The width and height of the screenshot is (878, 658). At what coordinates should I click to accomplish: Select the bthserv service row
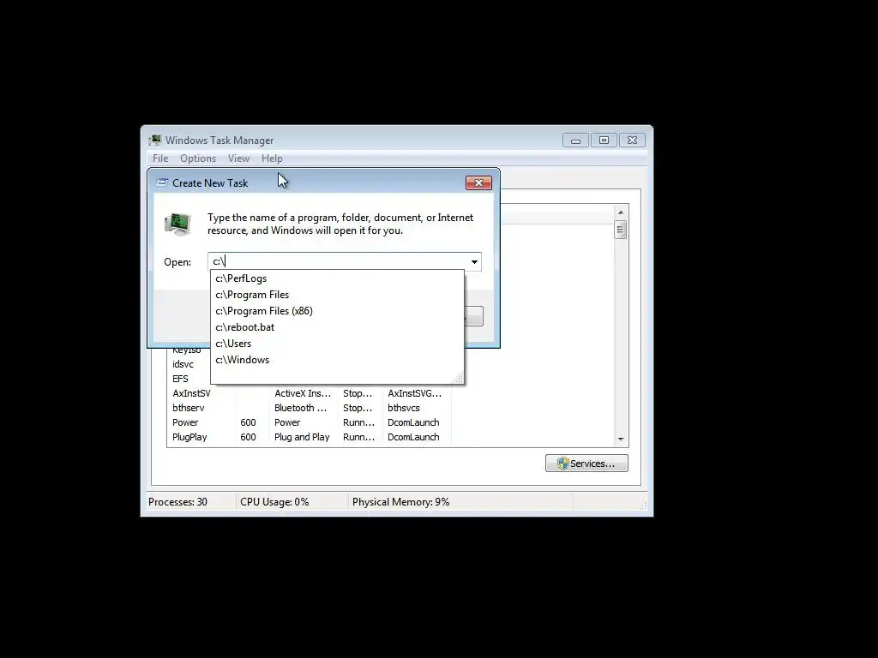click(309, 408)
